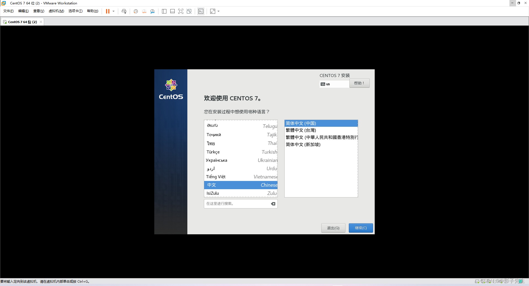Select Urdu in the language list
This screenshot has width=529, height=286.
pos(241,168)
